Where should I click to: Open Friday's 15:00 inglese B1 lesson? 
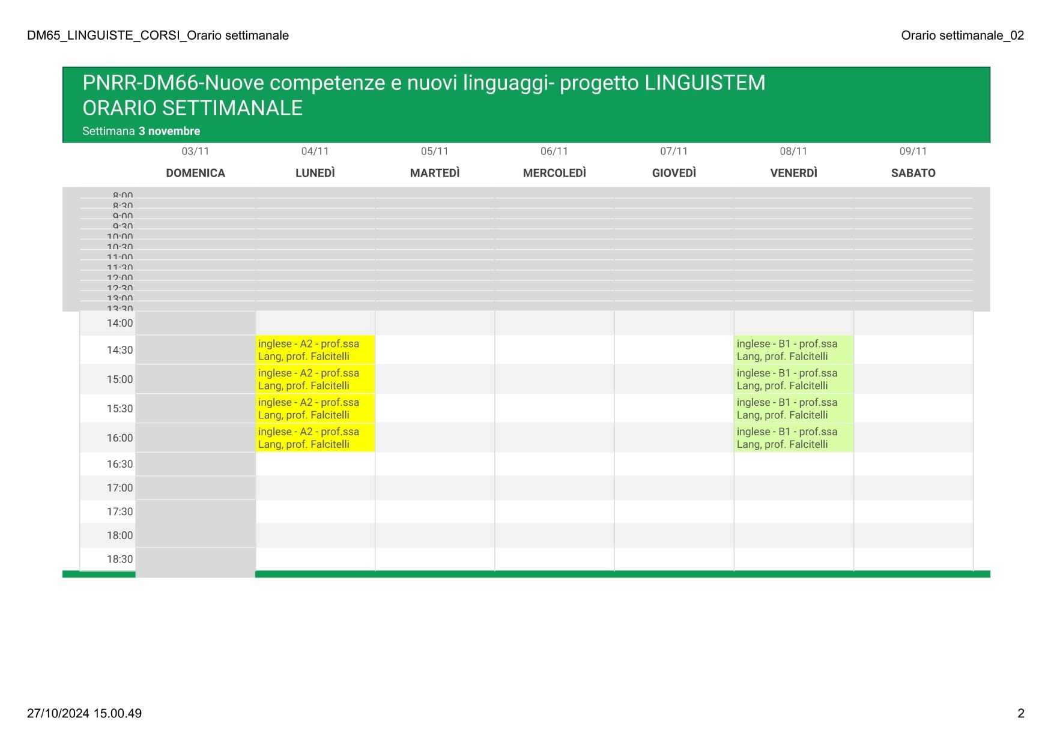click(794, 379)
